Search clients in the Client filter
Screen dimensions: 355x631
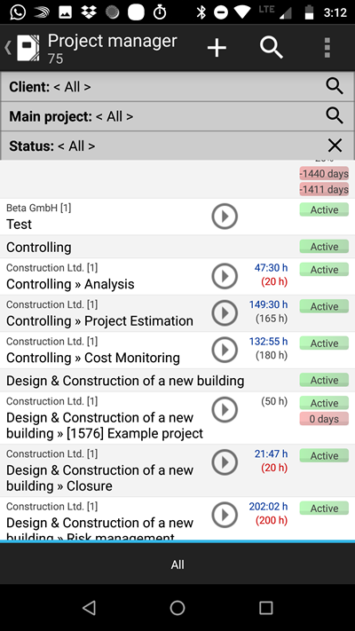(x=335, y=86)
